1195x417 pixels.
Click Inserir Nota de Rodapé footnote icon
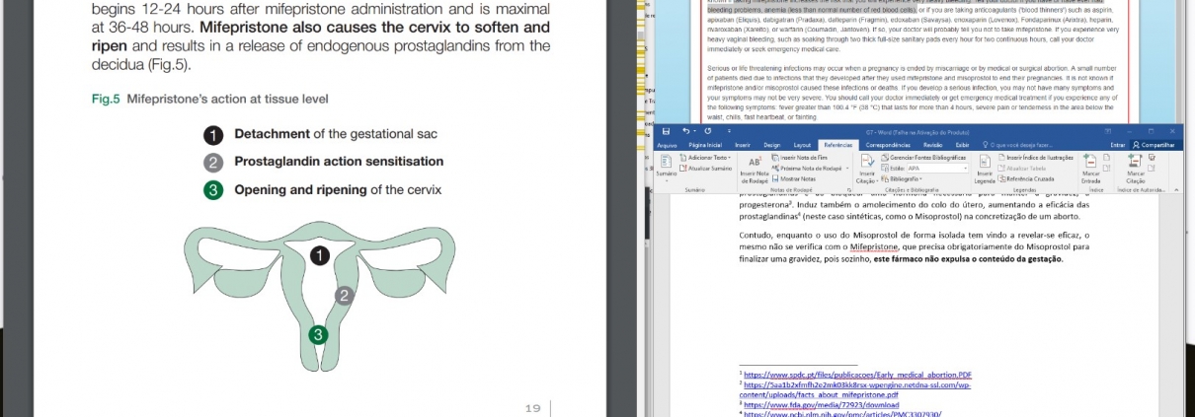pos(755,163)
